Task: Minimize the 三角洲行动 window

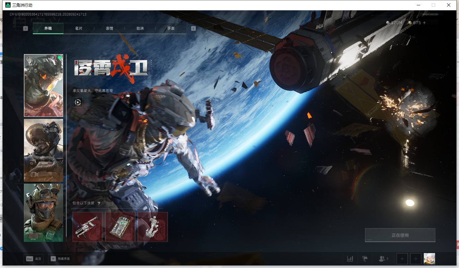Action: pos(418,5)
